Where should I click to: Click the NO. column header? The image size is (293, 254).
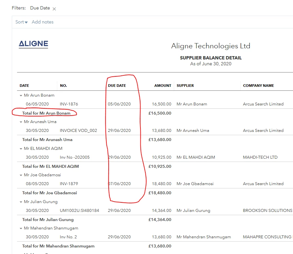[x=63, y=86]
